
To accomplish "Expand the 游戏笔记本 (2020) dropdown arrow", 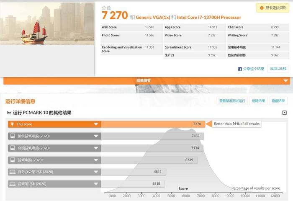I will coord(96,184).
